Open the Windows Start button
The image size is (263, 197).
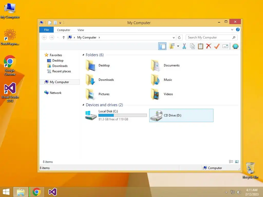(6, 192)
